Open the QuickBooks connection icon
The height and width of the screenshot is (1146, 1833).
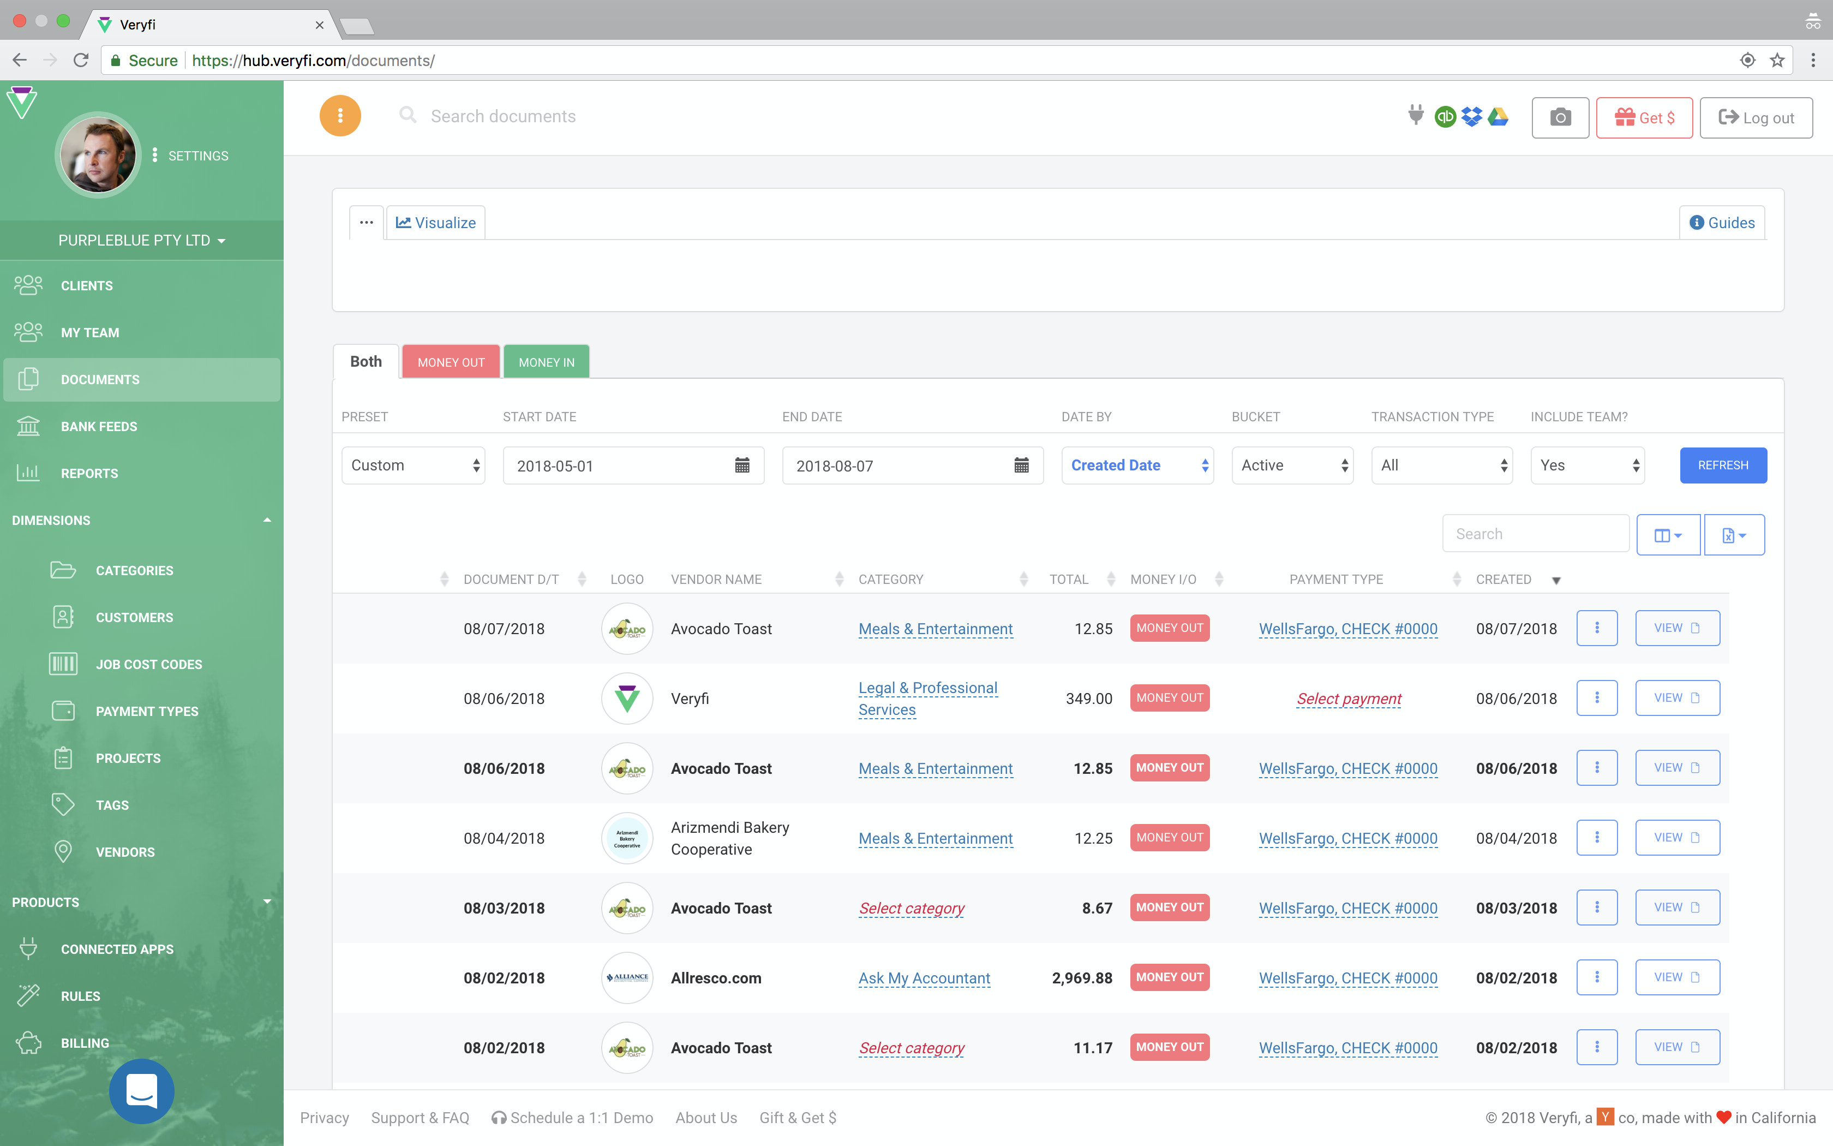(x=1445, y=117)
